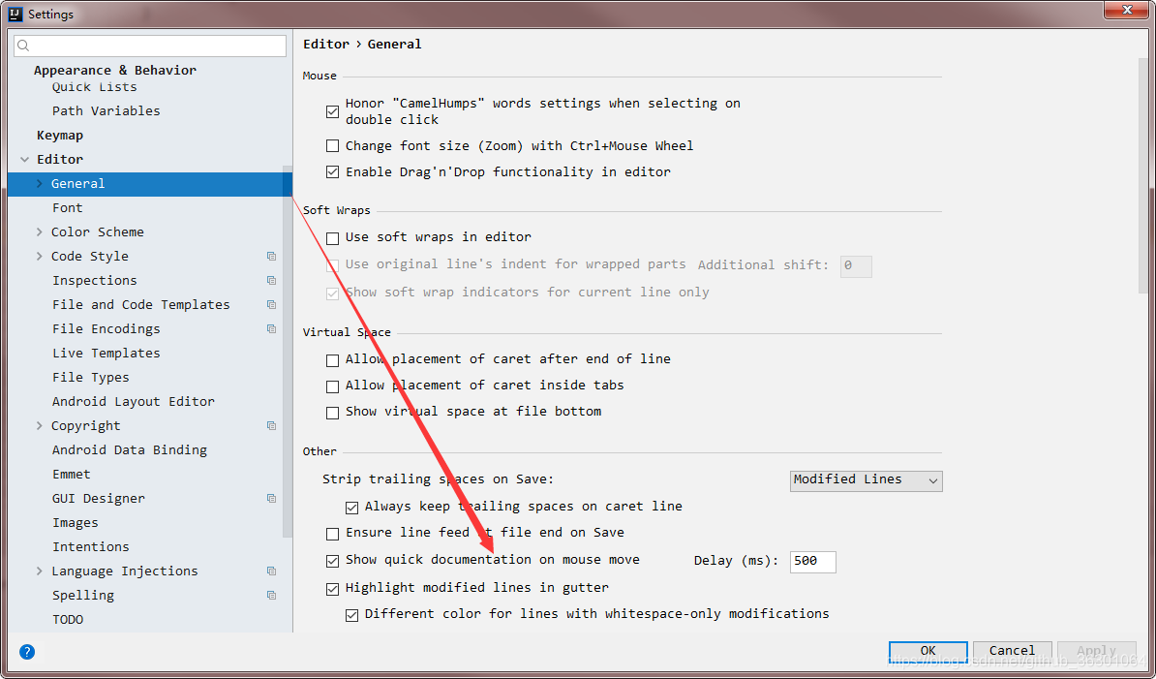This screenshot has width=1156, height=679.
Task: Click project-level icon next to Inspections
Action: [271, 281]
